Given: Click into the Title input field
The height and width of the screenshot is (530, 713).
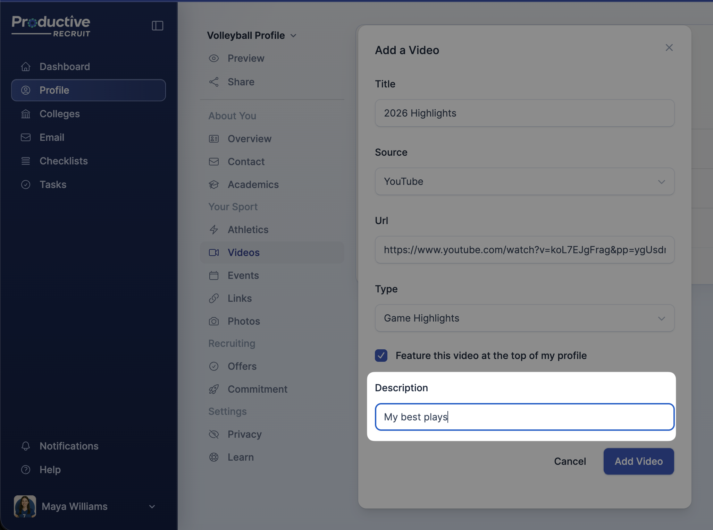Looking at the screenshot, I should pos(524,113).
